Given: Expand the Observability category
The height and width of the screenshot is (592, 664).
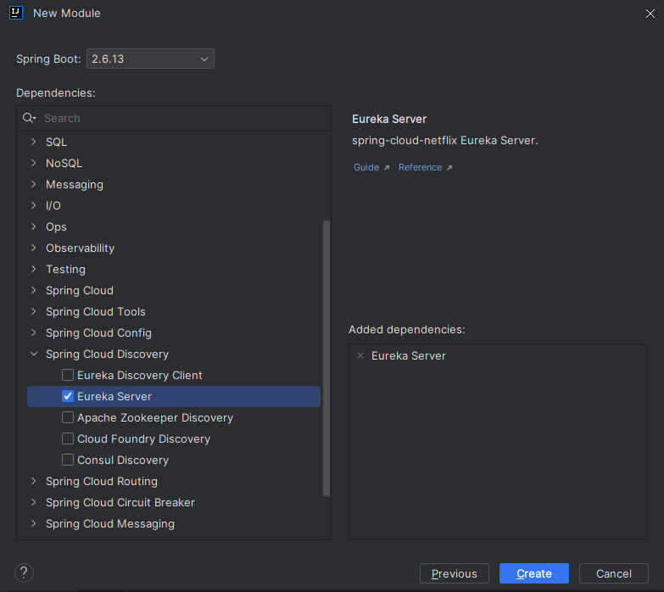Looking at the screenshot, I should coord(34,248).
